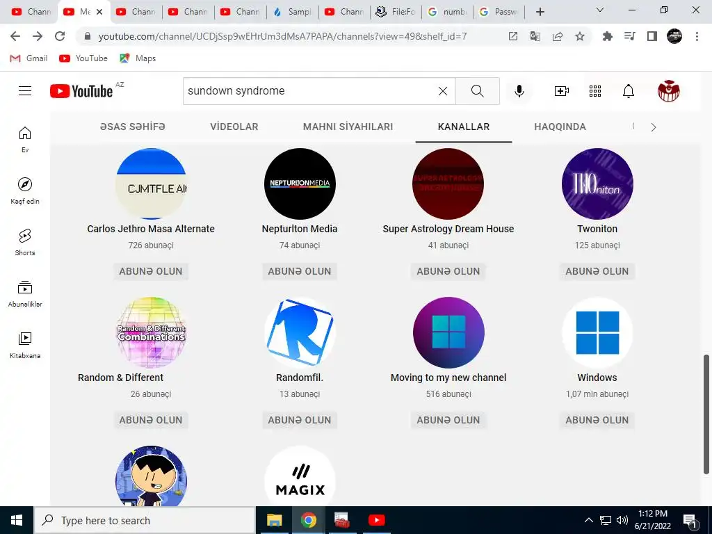This screenshot has width=712, height=534.
Task: Open the Maps bookmark
Action: 138,58
